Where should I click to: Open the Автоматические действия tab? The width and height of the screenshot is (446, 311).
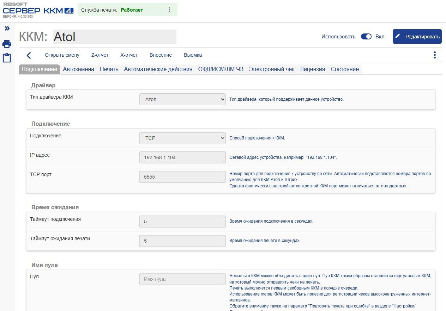tap(158, 69)
